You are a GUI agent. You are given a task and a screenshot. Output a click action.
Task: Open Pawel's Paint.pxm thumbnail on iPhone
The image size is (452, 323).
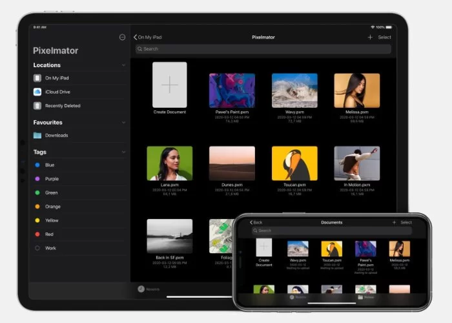(365, 249)
